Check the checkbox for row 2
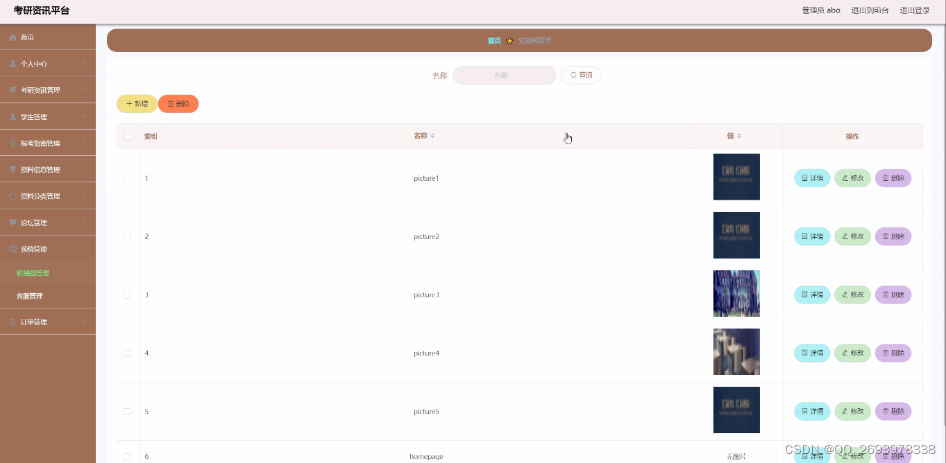This screenshot has width=946, height=463. [x=127, y=236]
